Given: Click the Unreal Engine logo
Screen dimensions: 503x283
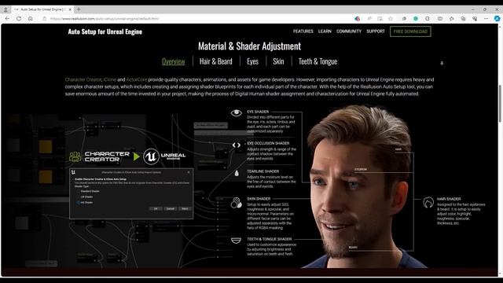Looking at the screenshot, I should tap(164, 156).
